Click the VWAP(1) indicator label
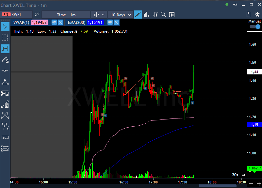The width and height of the screenshot is (262, 188). tap(21, 23)
